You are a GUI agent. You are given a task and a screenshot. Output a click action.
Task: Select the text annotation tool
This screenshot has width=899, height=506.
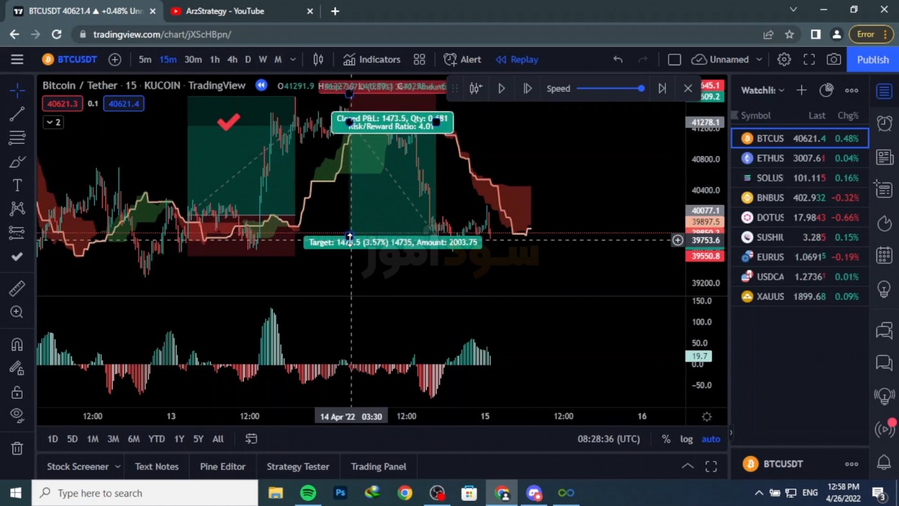17,185
